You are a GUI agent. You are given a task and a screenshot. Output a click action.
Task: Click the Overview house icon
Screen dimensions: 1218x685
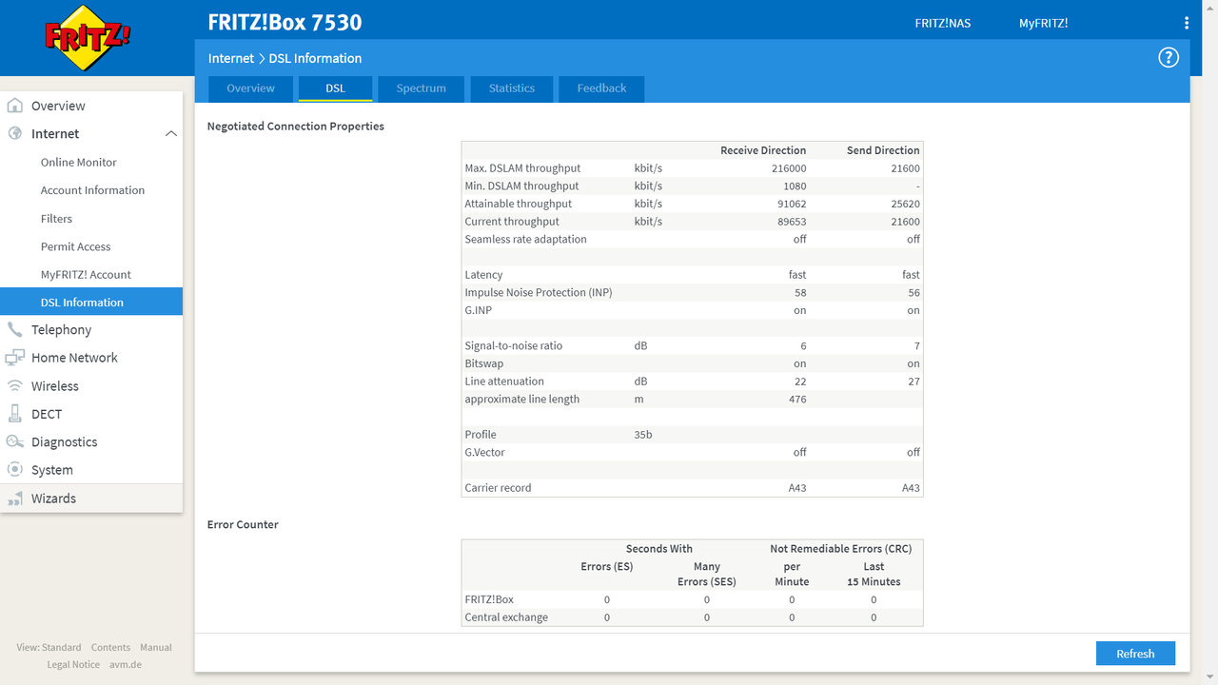[14, 106]
